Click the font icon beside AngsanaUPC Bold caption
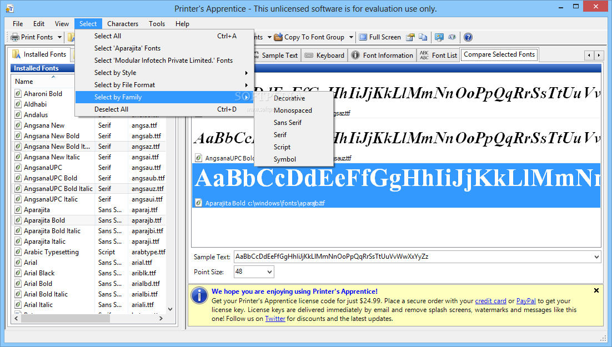This screenshot has width=612, height=347. pos(199,158)
